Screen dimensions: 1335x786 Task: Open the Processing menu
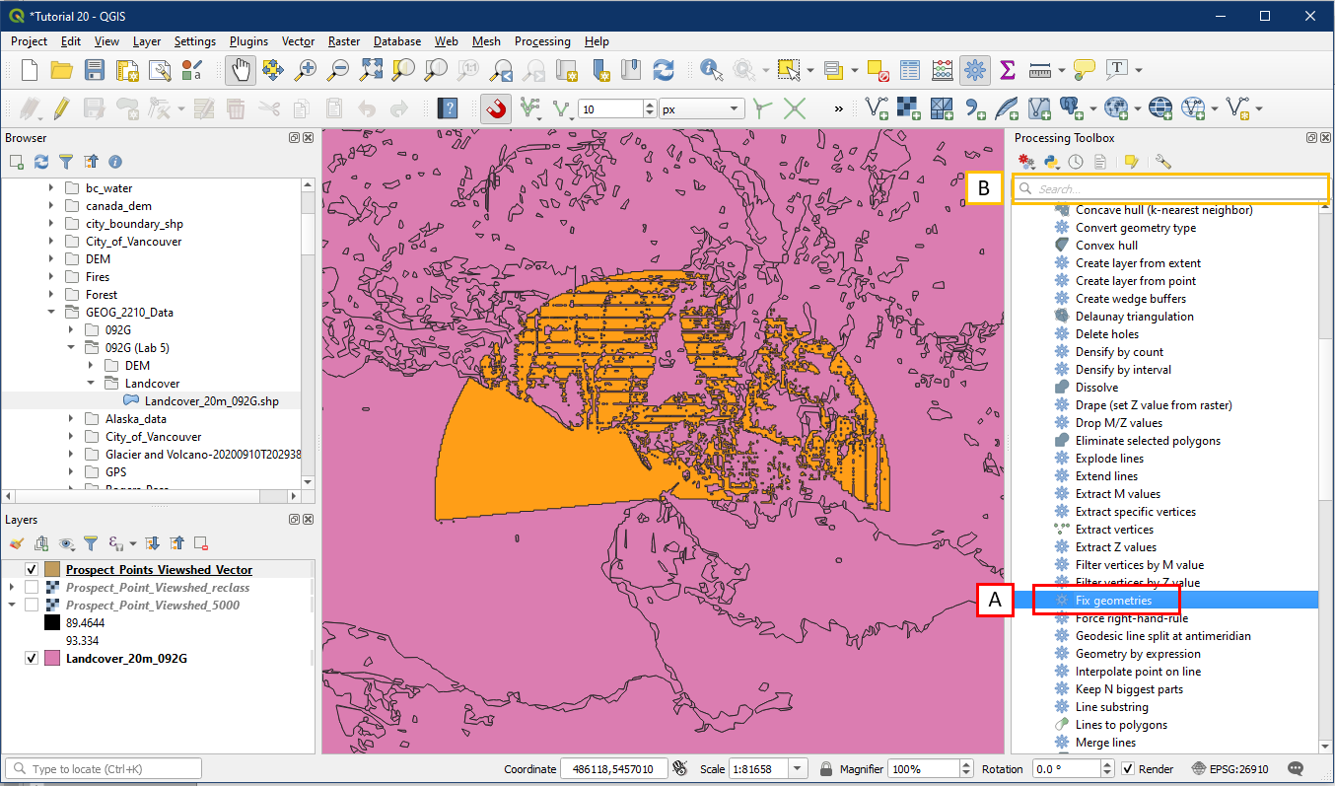point(541,41)
